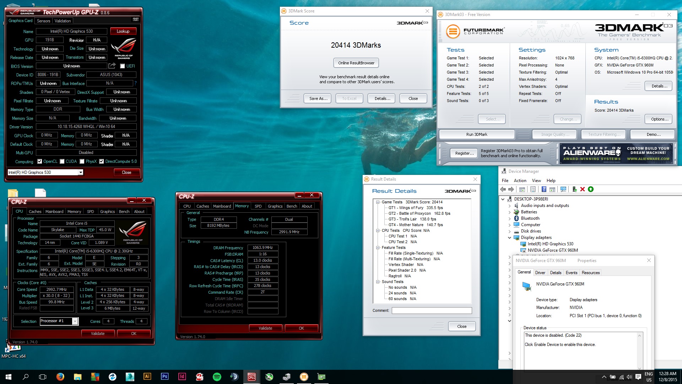Viewport: 682px width, 384px height.
Task: Click the share BIOS export icon in GPU-Z
Action: 112,66
